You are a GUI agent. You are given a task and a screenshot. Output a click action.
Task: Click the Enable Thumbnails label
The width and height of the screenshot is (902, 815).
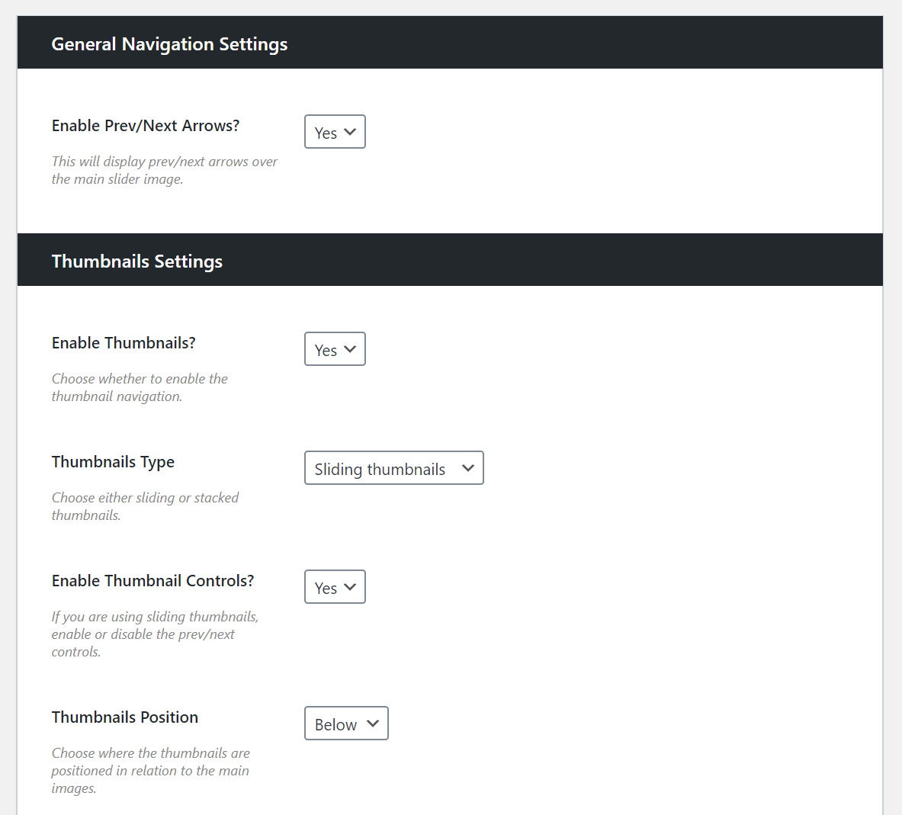pyautogui.click(x=124, y=343)
